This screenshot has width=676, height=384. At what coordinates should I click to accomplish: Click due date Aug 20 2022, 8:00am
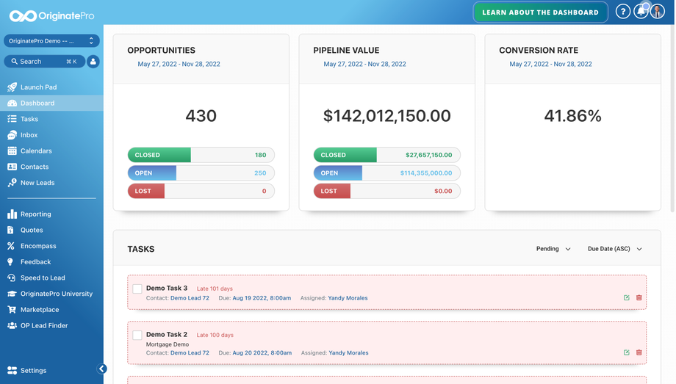click(262, 353)
